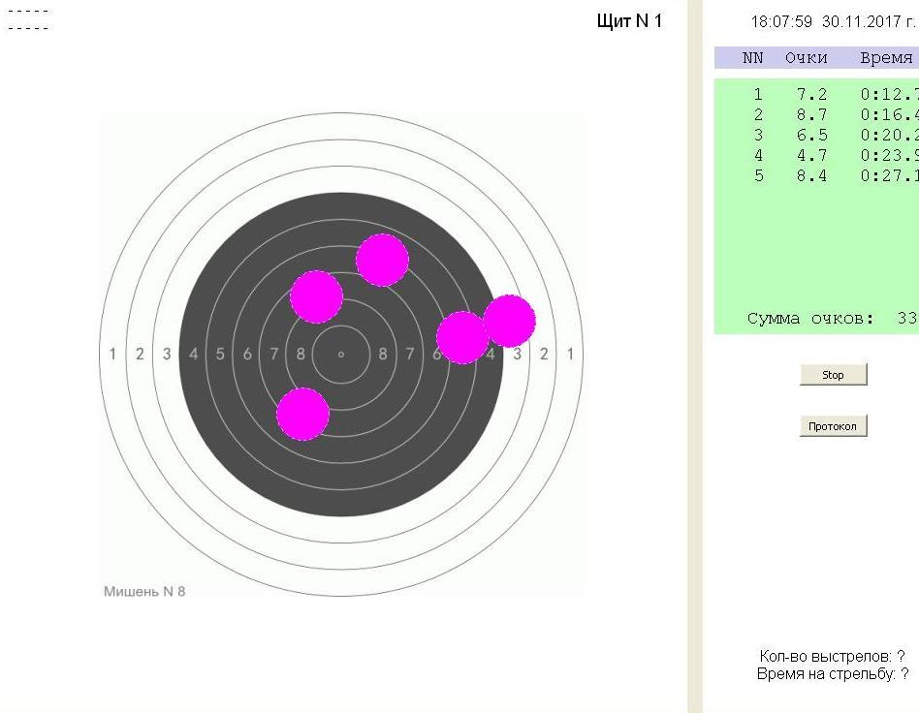Select shot row 2 with score 8.7
The width and height of the screenshot is (919, 713).
[814, 115]
